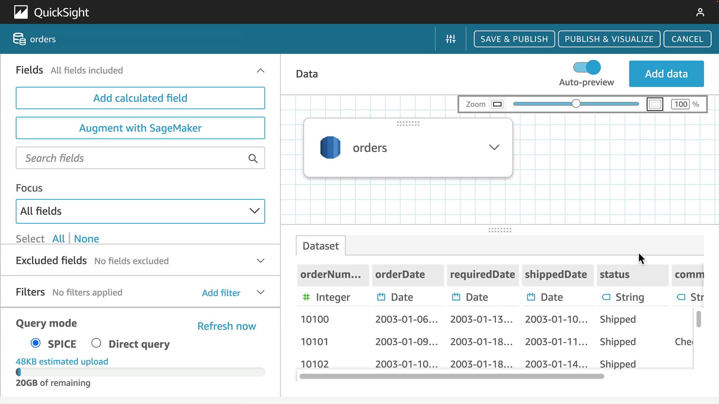The width and height of the screenshot is (719, 404).
Task: Click the Refresh now link
Action: pyautogui.click(x=227, y=326)
